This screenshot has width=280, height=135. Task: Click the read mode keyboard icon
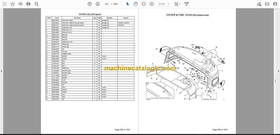pos(187,4)
